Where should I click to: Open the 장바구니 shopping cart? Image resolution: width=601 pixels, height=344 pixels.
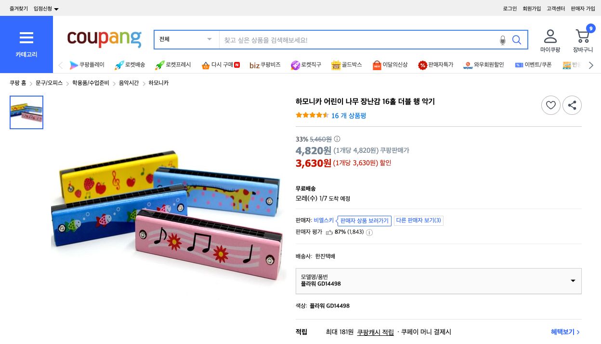click(x=583, y=38)
